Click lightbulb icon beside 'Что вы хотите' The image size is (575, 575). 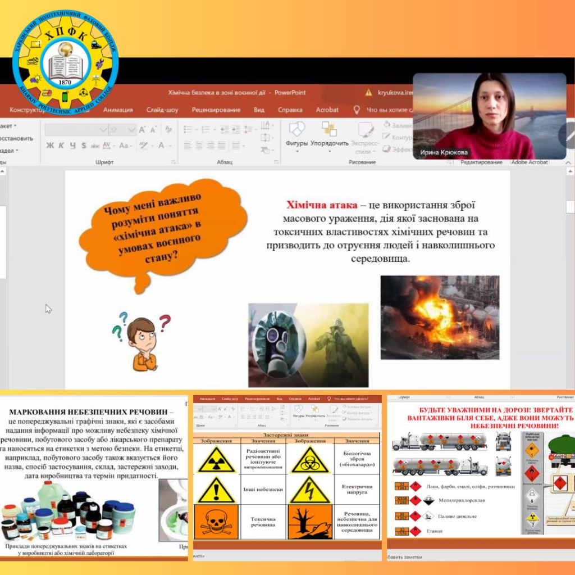pos(356,110)
